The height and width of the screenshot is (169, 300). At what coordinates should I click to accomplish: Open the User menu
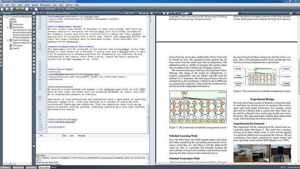[x=55, y=5]
